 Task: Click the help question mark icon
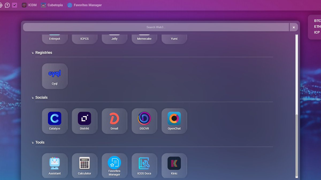(x=7, y=5)
